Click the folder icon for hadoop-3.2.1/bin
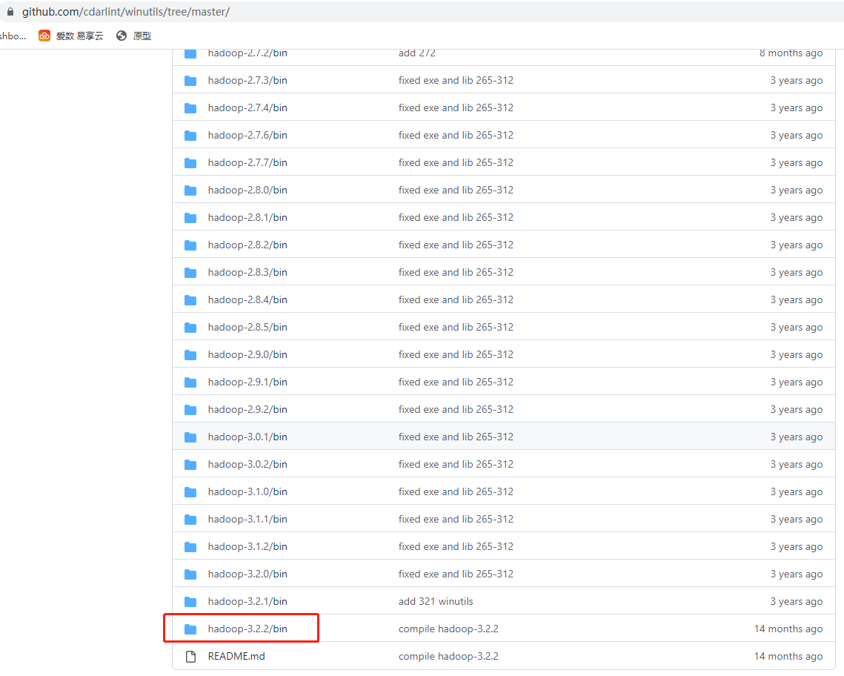Screen dimensions: 844x676 pyautogui.click(x=190, y=603)
